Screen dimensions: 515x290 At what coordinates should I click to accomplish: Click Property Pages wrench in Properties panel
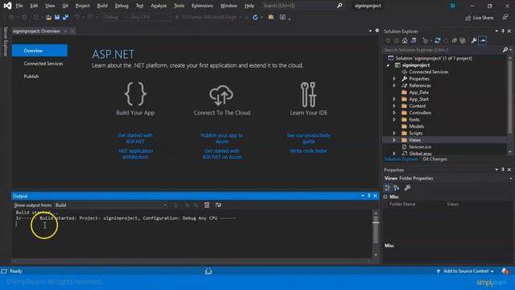pyautogui.click(x=407, y=188)
